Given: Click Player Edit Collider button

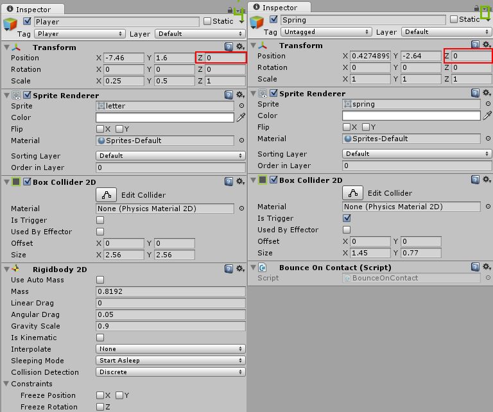Looking at the screenshot, I should pyautogui.click(x=107, y=195).
